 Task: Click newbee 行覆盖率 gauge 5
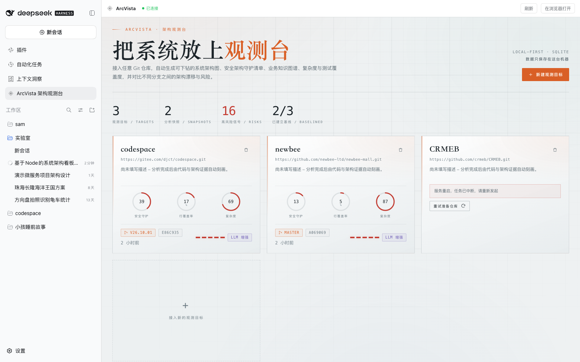[341, 202]
